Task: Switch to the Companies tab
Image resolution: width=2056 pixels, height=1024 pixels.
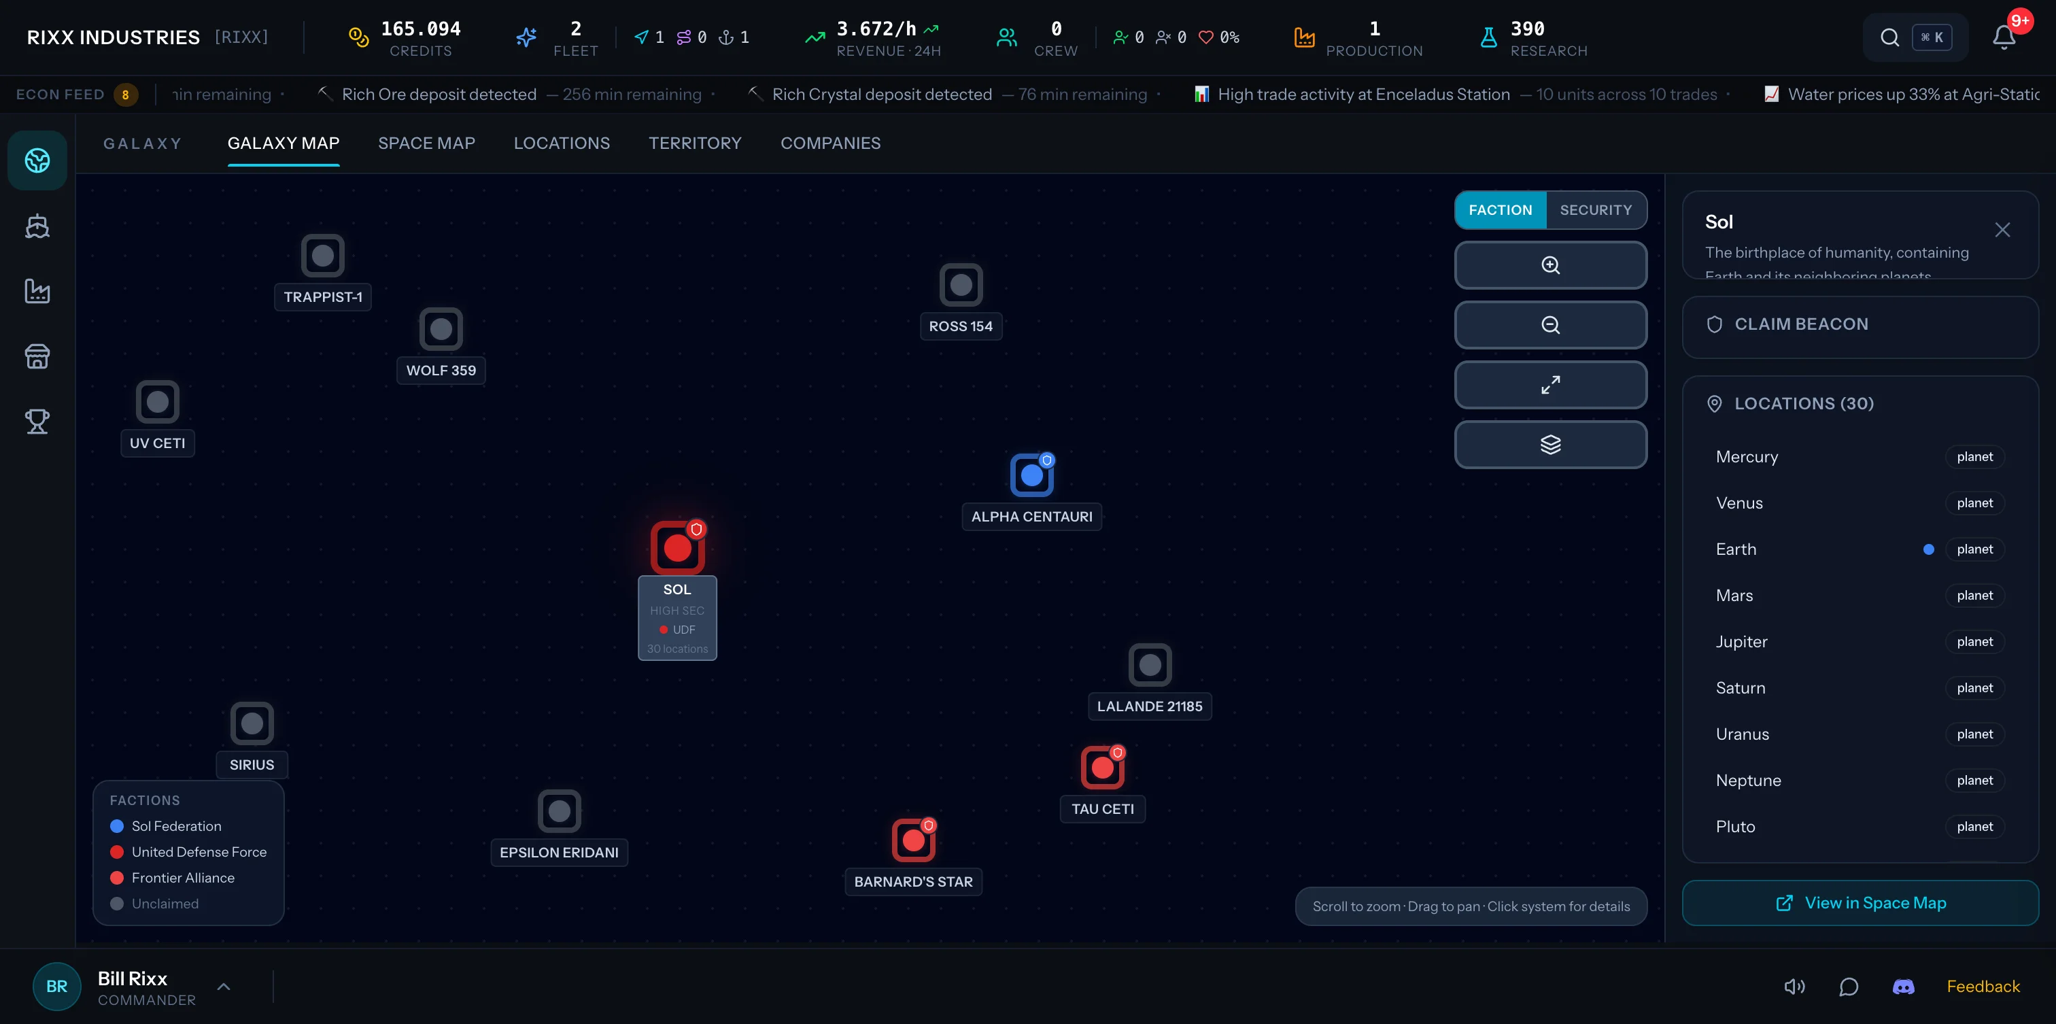Action: 830,143
